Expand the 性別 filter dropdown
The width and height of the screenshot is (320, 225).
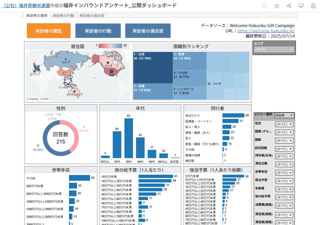click(284, 124)
